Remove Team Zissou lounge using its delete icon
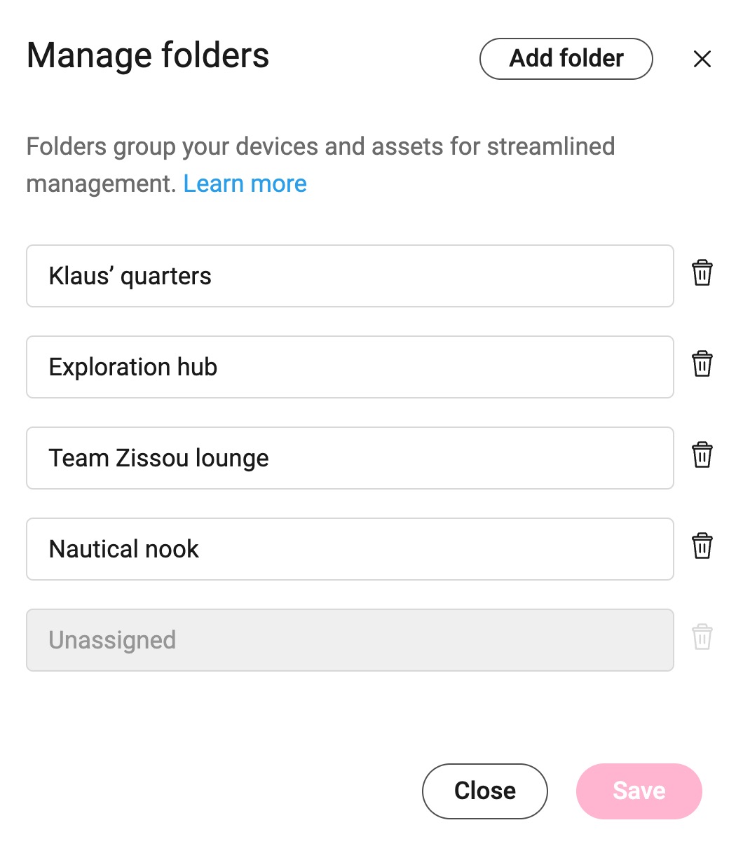The image size is (743, 853). click(x=702, y=455)
